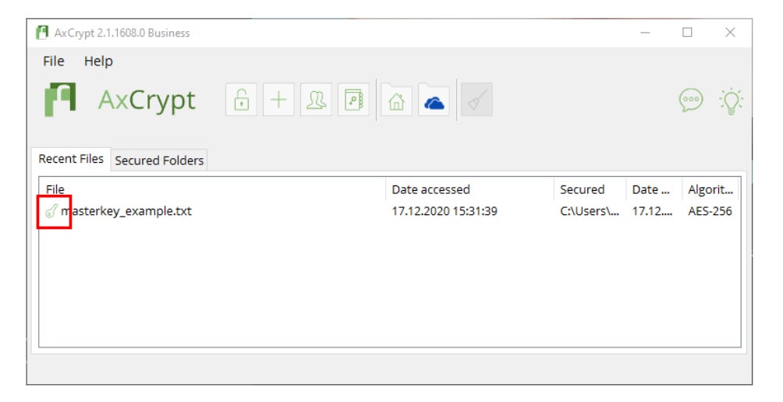Image resolution: width=783 pixels, height=402 pixels.
Task: Click the AES-256 algorithm cell
Action: 710,211
